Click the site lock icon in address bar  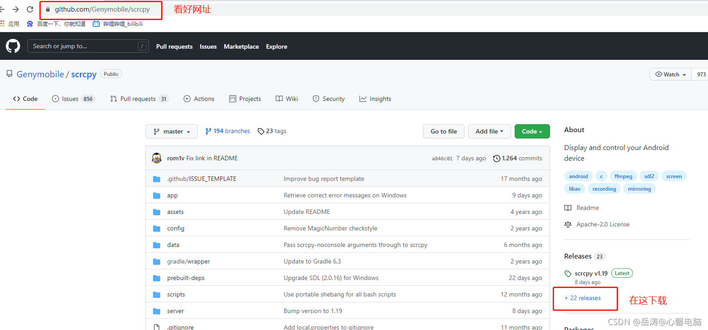[48, 9]
